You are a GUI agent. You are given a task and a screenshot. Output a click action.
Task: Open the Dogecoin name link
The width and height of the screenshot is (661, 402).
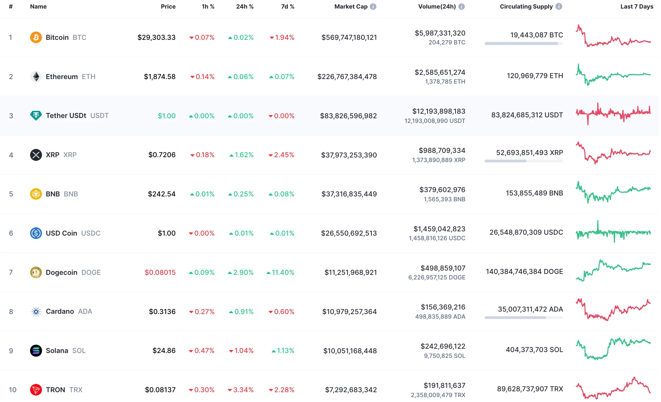pos(62,272)
